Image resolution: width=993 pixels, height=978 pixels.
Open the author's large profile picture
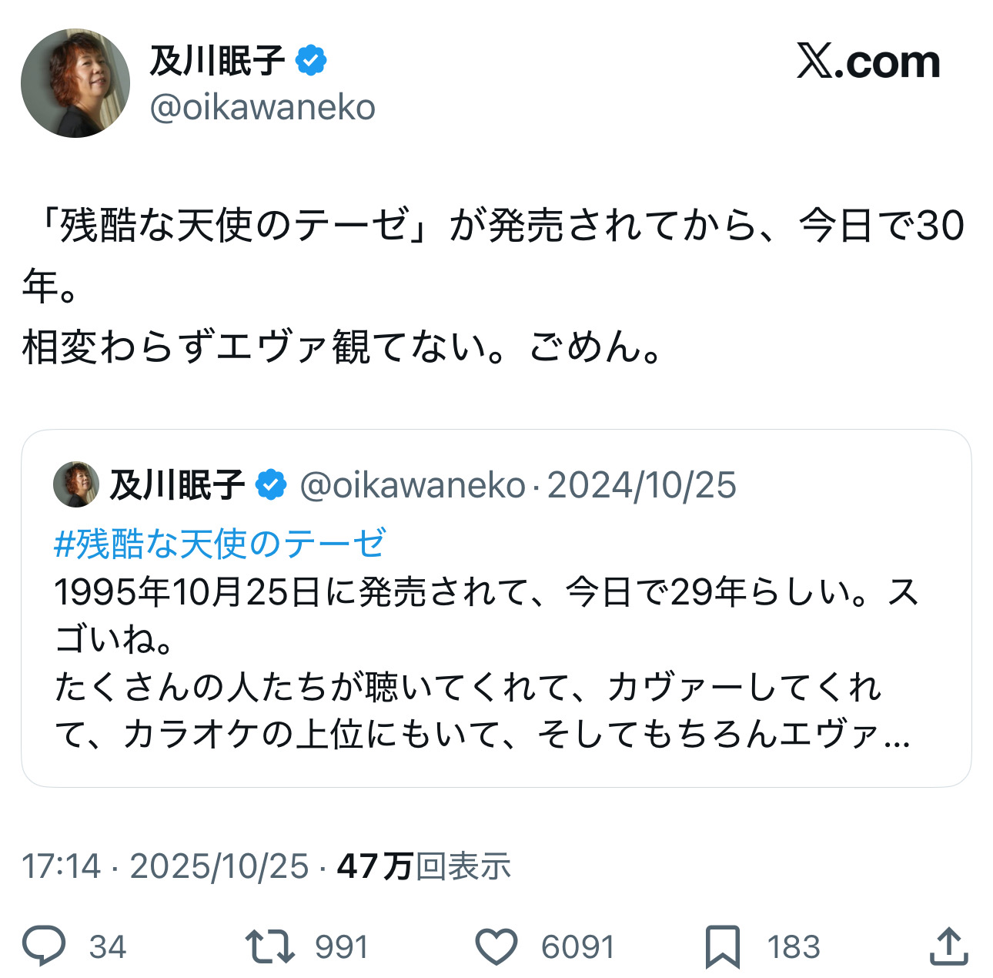pyautogui.click(x=75, y=83)
